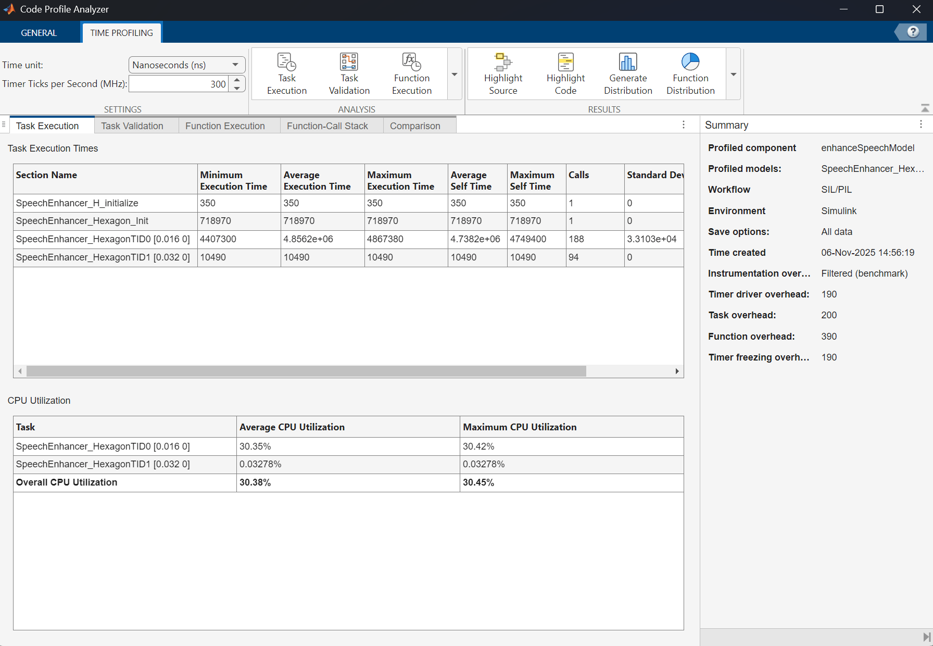Increase the Timer Ticks per Second value
The height and width of the screenshot is (646, 933).
click(x=237, y=80)
